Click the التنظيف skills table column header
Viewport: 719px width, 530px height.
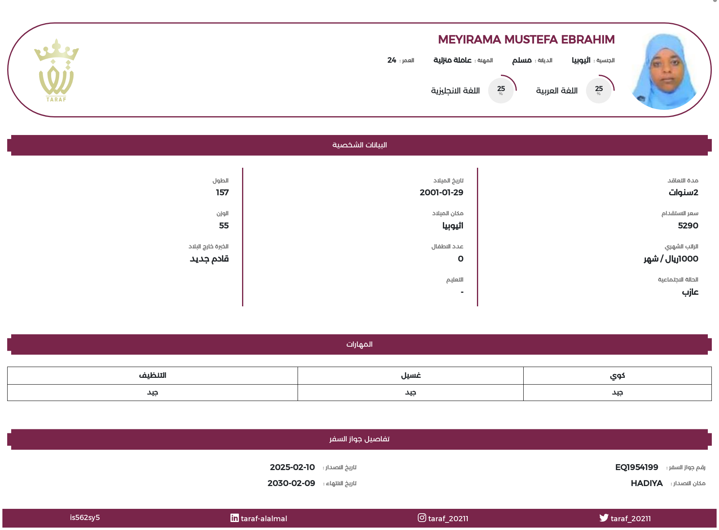pos(153,375)
